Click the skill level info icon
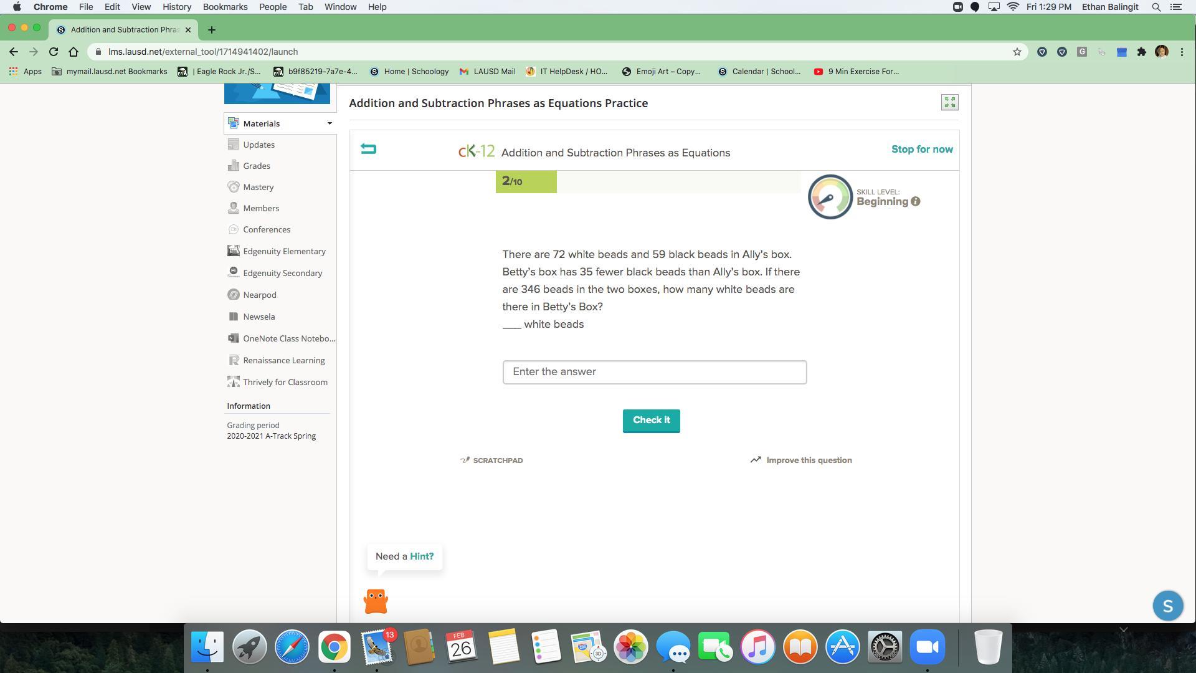Viewport: 1196px width, 673px height. 915,201
